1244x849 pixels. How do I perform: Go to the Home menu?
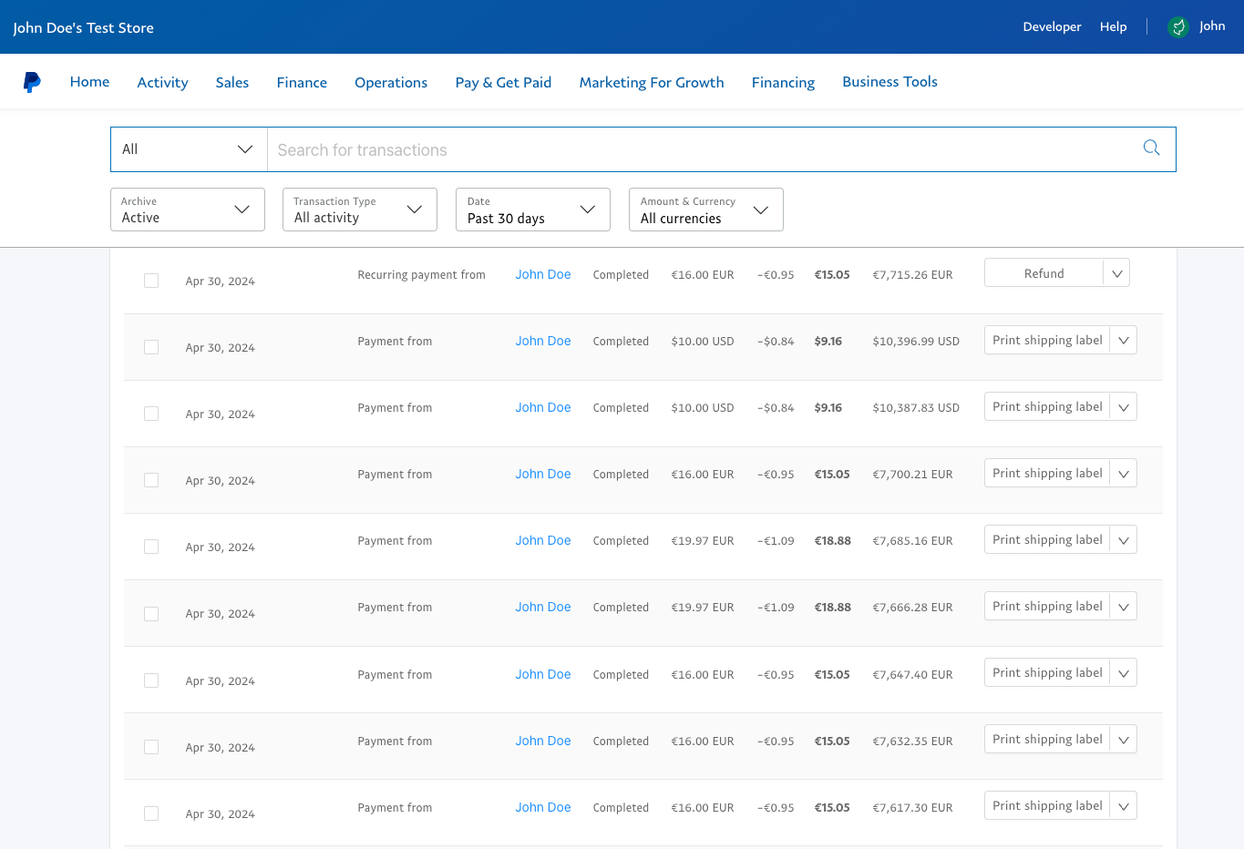tap(89, 82)
